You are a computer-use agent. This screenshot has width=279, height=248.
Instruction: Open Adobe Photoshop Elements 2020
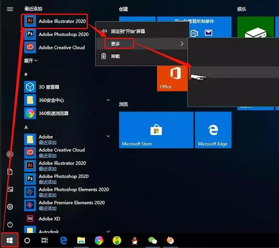73,190
